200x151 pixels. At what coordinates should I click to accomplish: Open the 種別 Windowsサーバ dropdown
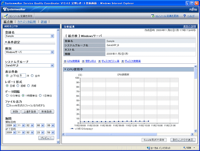tap(52, 52)
